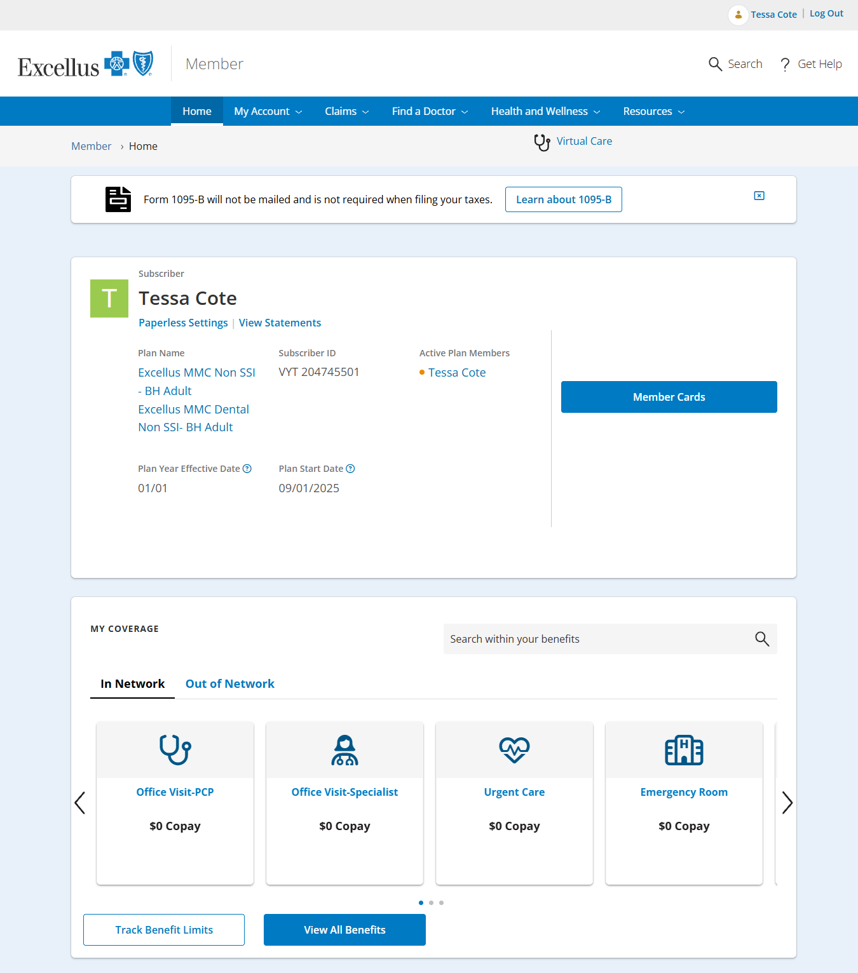Click the benefits search magnifier icon
The width and height of the screenshot is (858, 973).
pyautogui.click(x=762, y=639)
